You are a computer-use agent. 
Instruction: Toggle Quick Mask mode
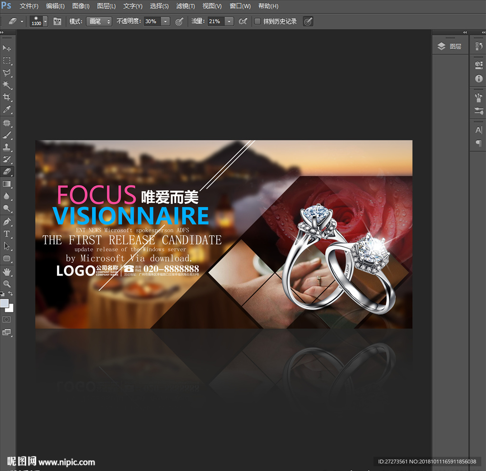click(7, 320)
